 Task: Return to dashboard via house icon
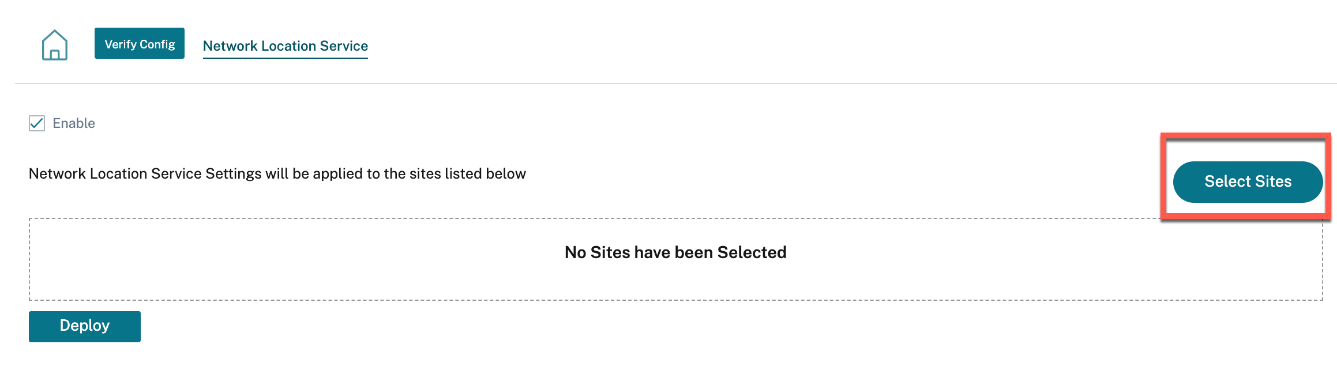pos(55,45)
